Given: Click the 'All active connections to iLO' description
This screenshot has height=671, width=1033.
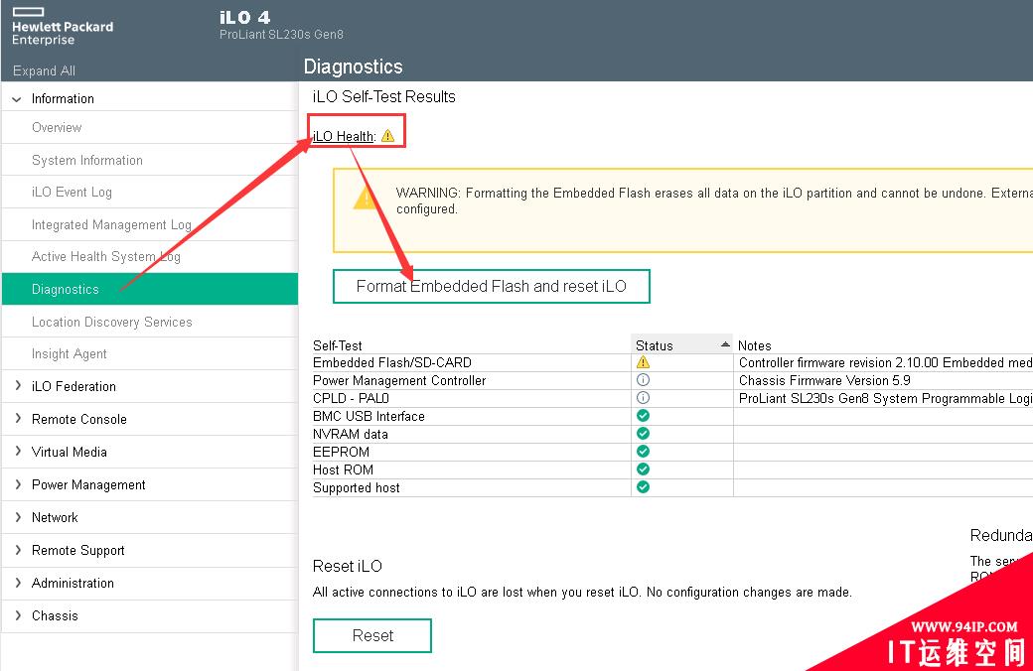Looking at the screenshot, I should tap(582, 592).
